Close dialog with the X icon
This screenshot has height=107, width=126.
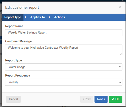click(120, 7)
